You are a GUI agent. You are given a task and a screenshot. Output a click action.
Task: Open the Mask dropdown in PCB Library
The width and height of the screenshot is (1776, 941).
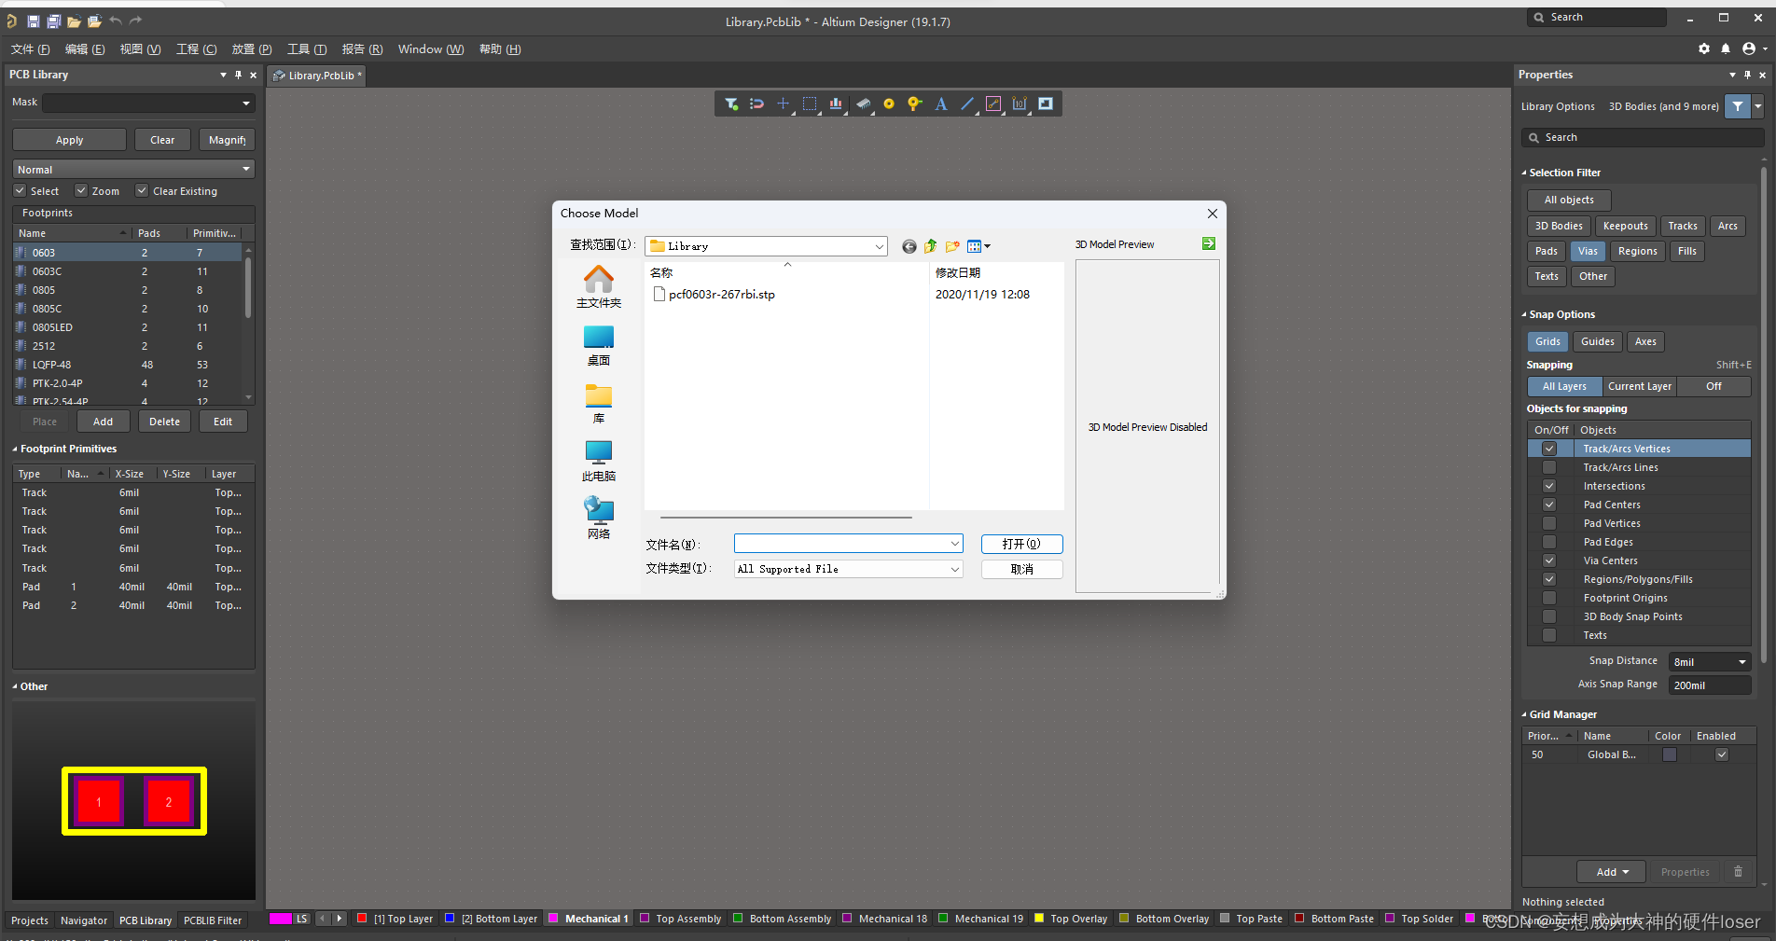246,103
